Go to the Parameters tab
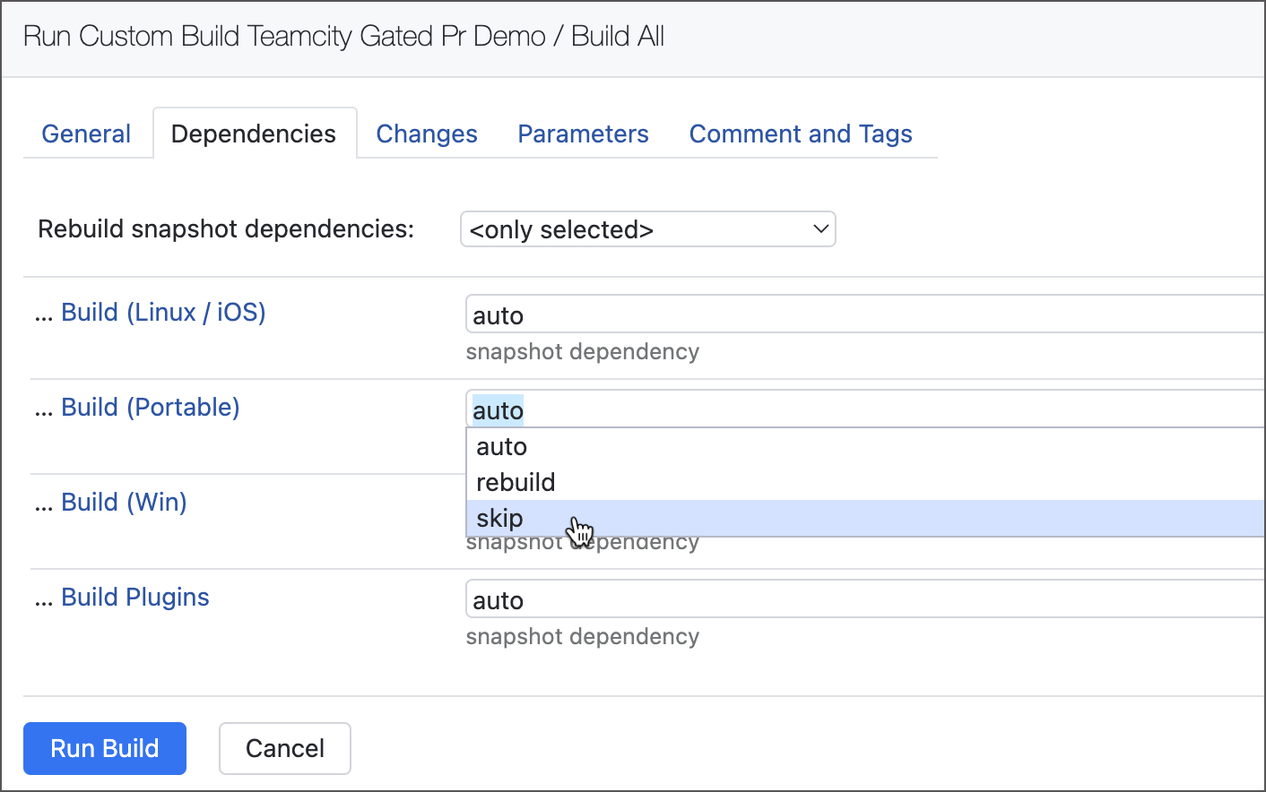This screenshot has width=1266, height=792. (x=583, y=134)
